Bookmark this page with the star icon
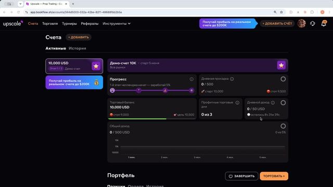333x187 pixels. click(x=281, y=12)
